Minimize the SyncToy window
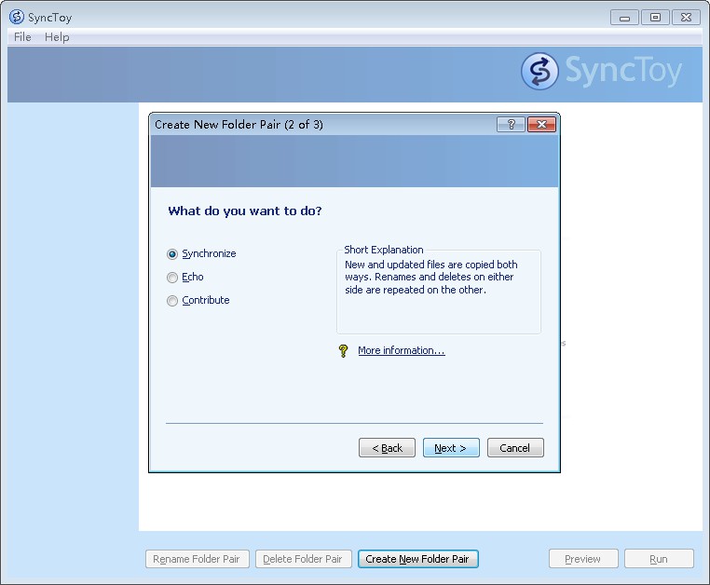 click(624, 18)
